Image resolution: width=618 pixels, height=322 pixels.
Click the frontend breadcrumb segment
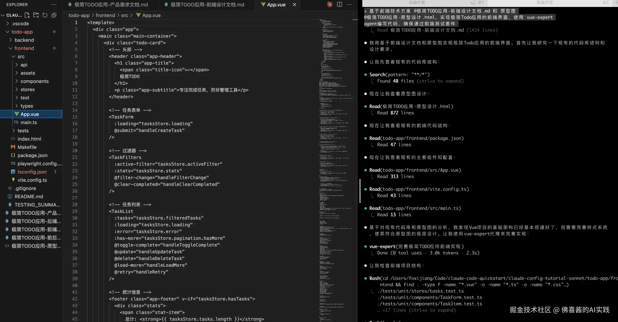coord(105,16)
